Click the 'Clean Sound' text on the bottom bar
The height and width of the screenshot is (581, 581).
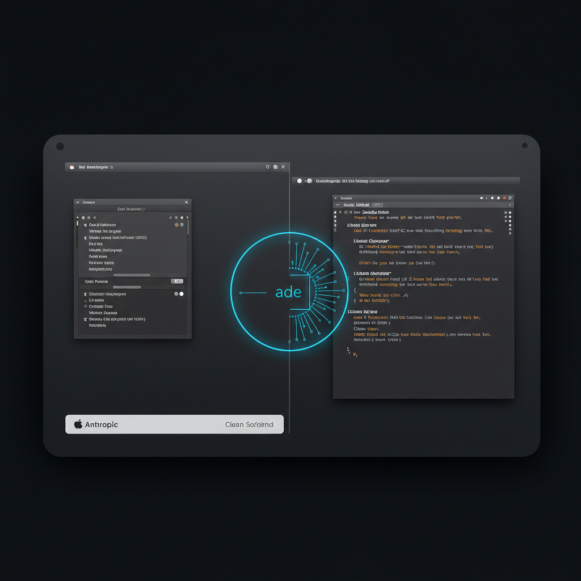[x=250, y=424]
